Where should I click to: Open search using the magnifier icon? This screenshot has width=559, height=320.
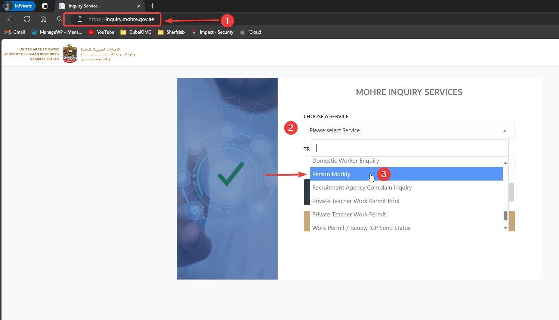(60, 19)
